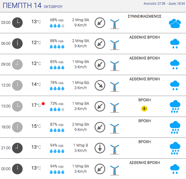
Task: Click the northwest wind arrow at 12:00
Action: coord(100,85)
